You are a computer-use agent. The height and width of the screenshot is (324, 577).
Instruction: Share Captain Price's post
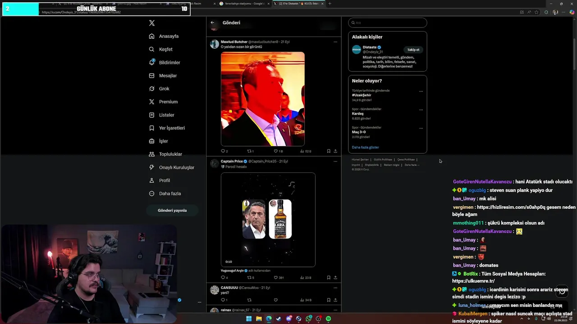tap(335, 278)
